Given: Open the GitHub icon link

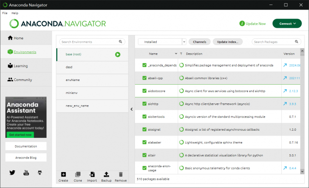Looking at the screenshot, I should click(40, 173).
